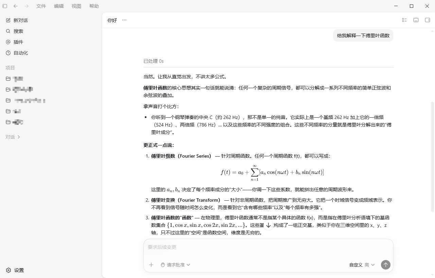Click the Fourier series formula

272,172
